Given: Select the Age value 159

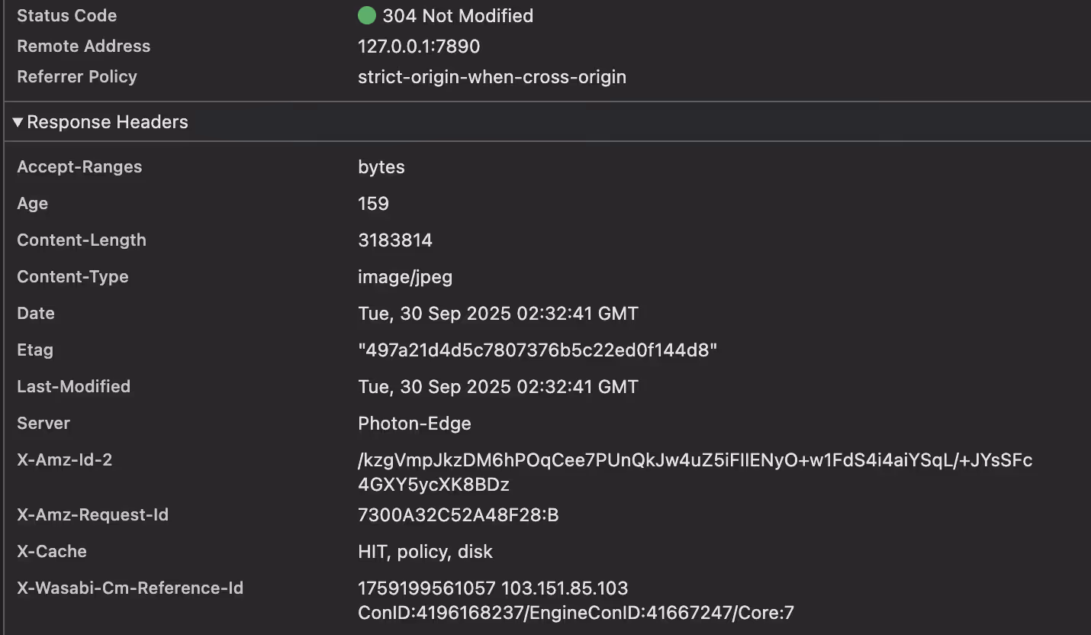Looking at the screenshot, I should tap(373, 203).
